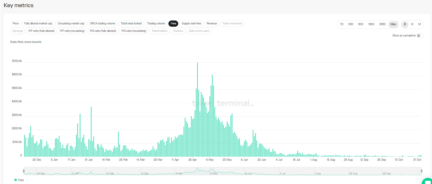This screenshot has height=184, width=432.
Task: Switch to the Revenue metric
Action: click(212, 23)
